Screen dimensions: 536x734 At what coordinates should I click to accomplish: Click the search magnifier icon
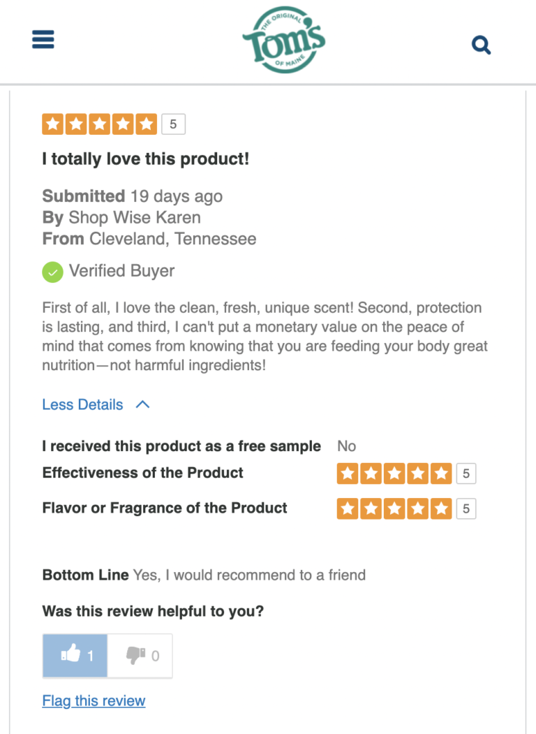(x=481, y=46)
